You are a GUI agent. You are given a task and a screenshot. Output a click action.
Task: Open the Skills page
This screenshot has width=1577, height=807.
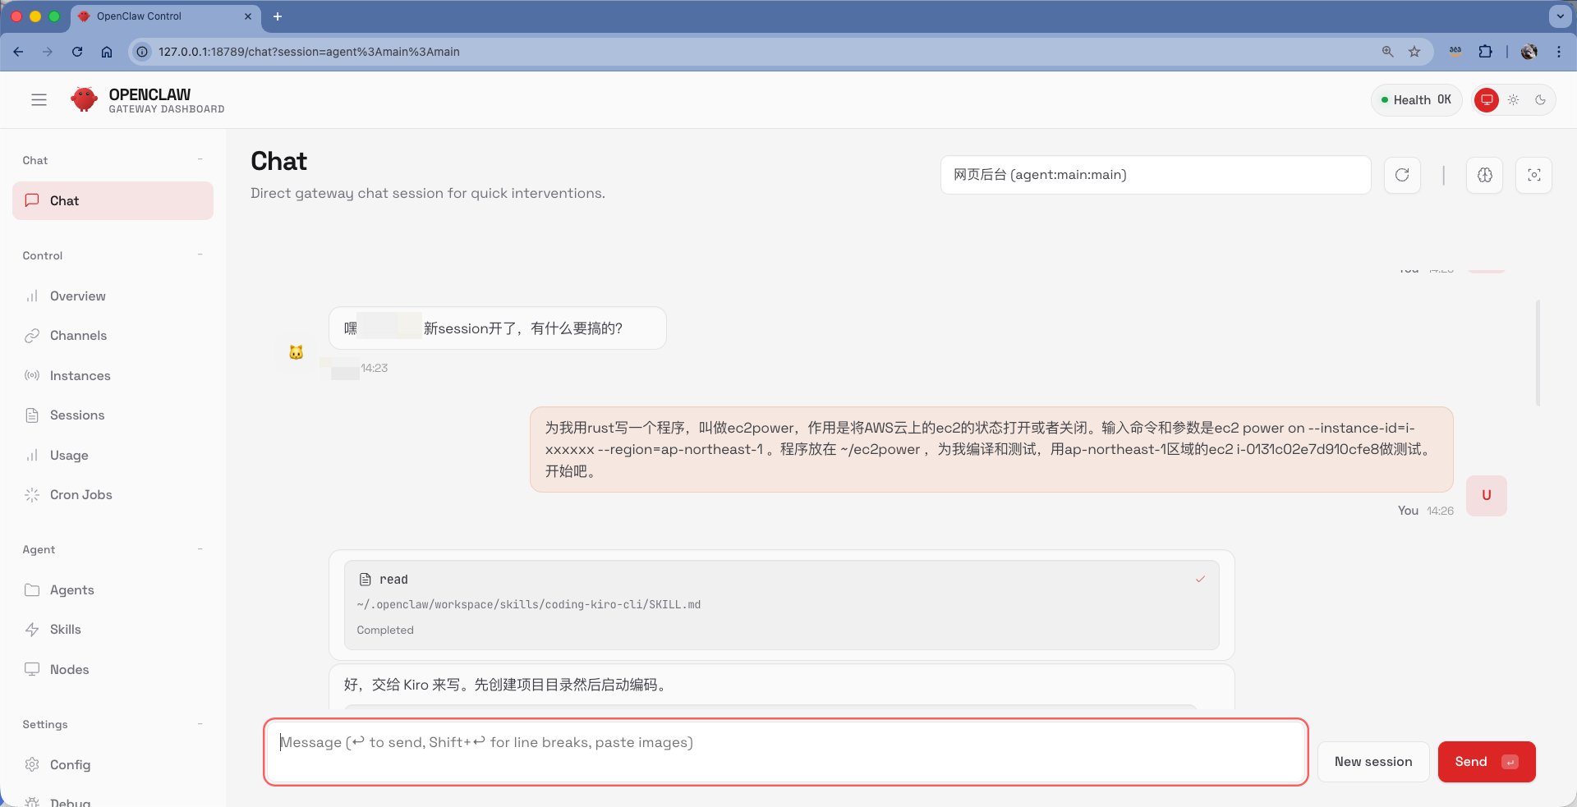coord(65,630)
